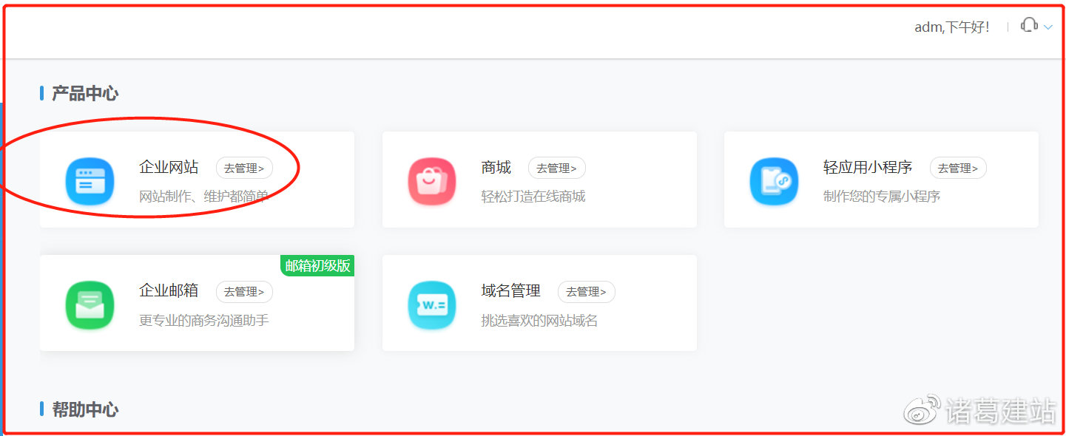
Task: Open 去管理 for 商城
Action: point(556,168)
